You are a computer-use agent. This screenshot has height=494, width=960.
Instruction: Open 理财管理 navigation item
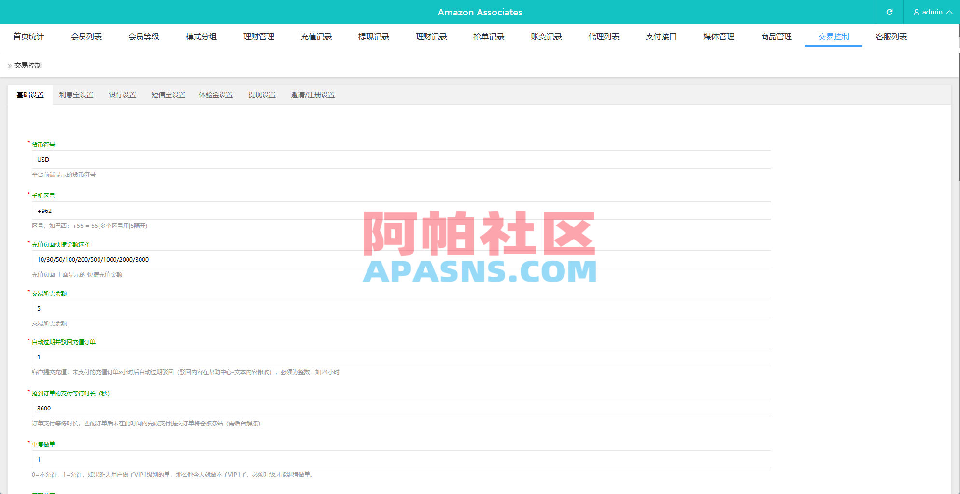point(259,37)
